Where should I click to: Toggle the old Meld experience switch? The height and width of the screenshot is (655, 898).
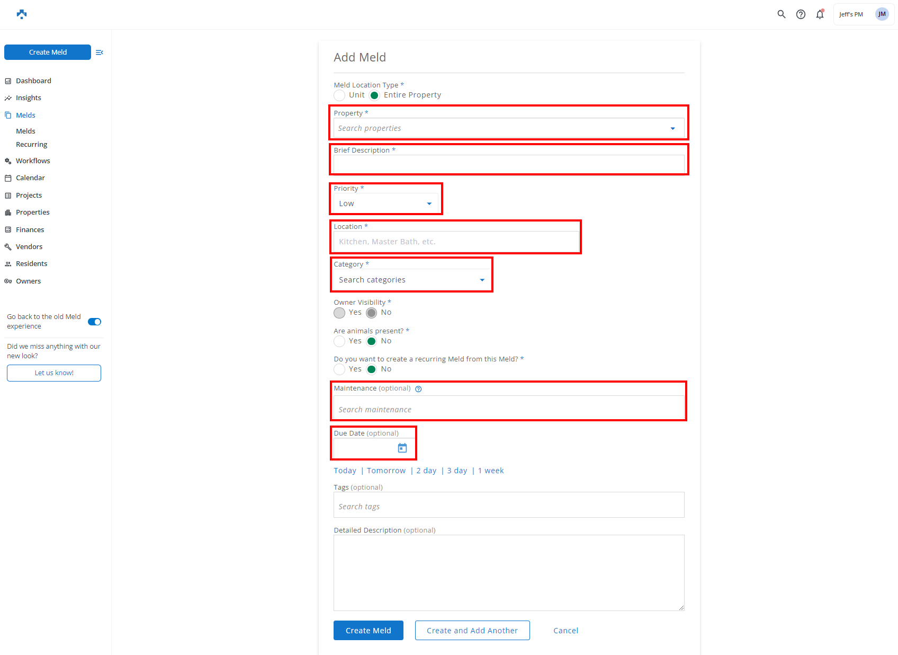tap(94, 322)
